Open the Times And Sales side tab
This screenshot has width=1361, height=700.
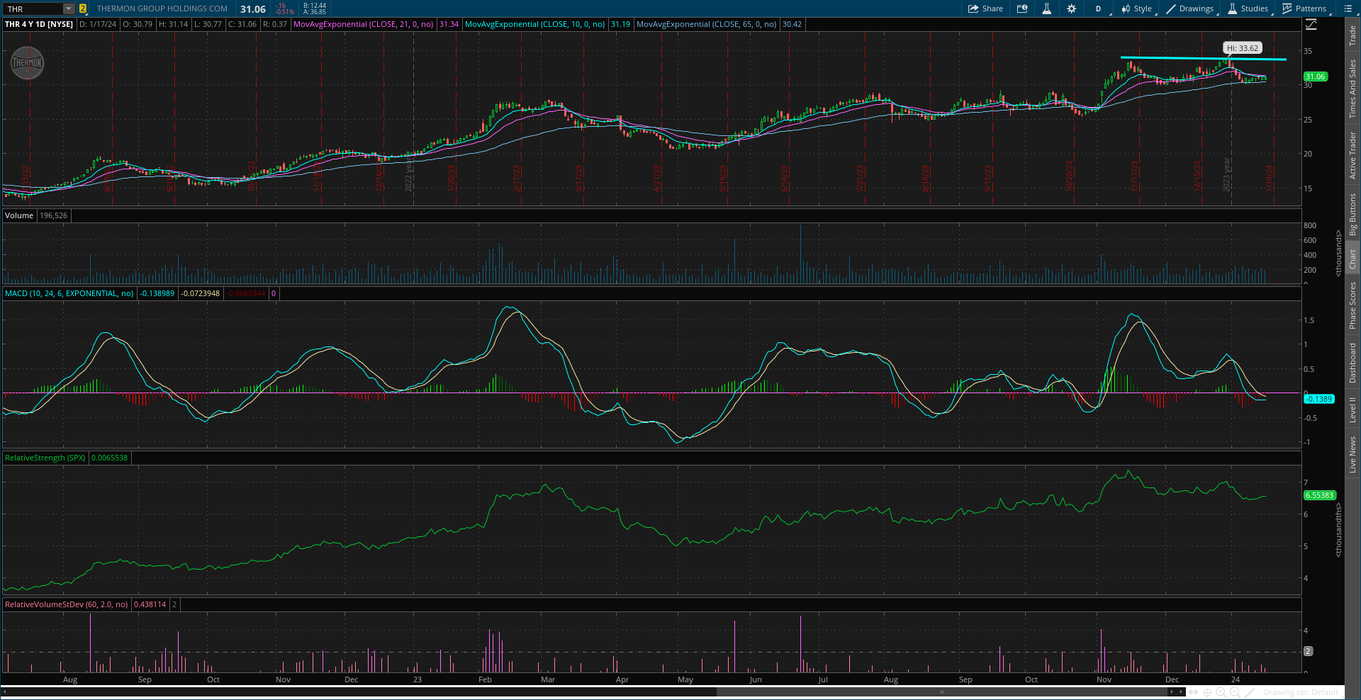click(1352, 88)
